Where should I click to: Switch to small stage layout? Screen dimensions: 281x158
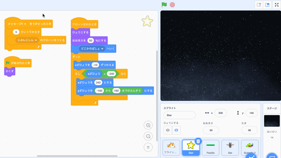[259, 5]
